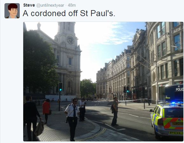Viewport: 184px width, 143px height.
Task: Click the clock face on the cathedral tower
Action: coord(70,40)
